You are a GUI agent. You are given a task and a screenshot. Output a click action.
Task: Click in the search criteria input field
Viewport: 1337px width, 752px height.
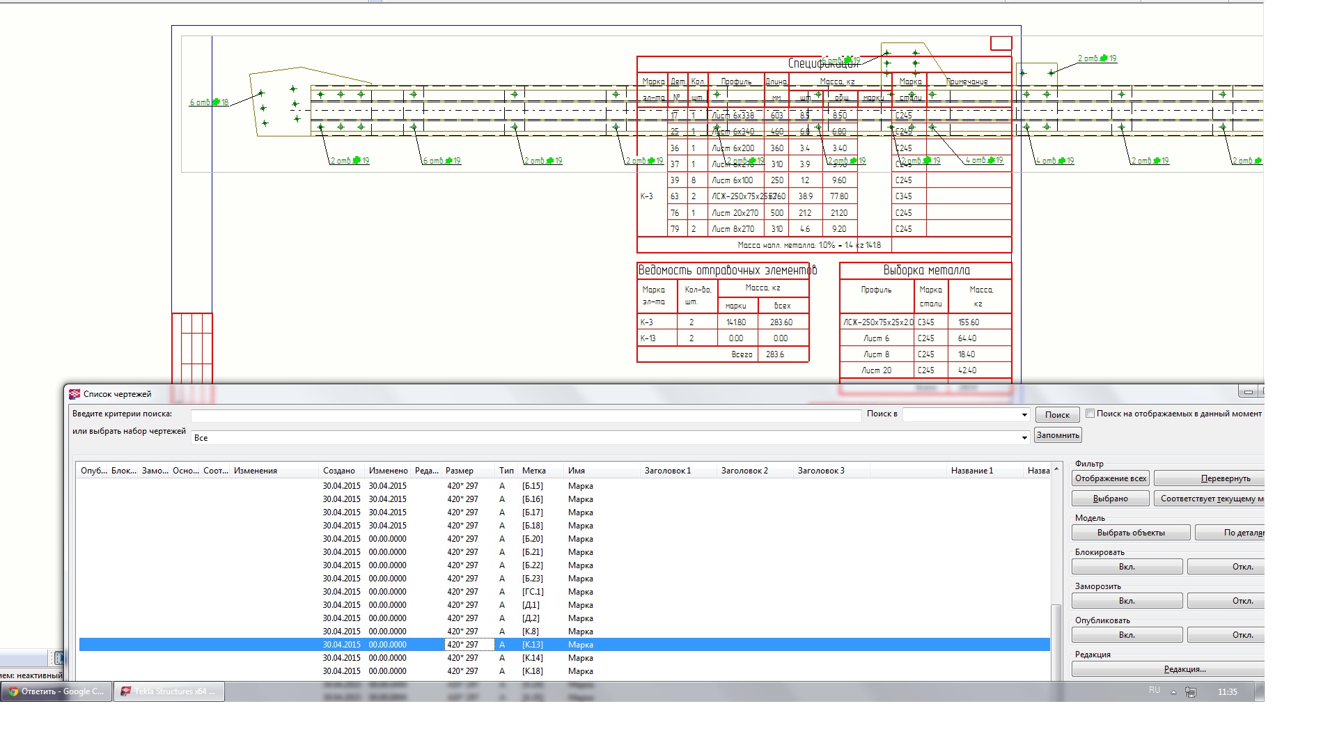point(526,415)
